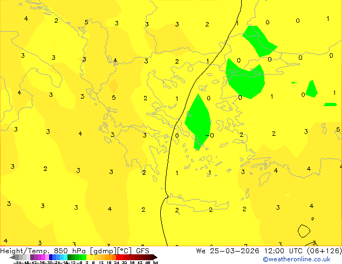This screenshot has width=342, height=264.
Task: Click the '(06+126)' forecast run text
Action: 324,251
